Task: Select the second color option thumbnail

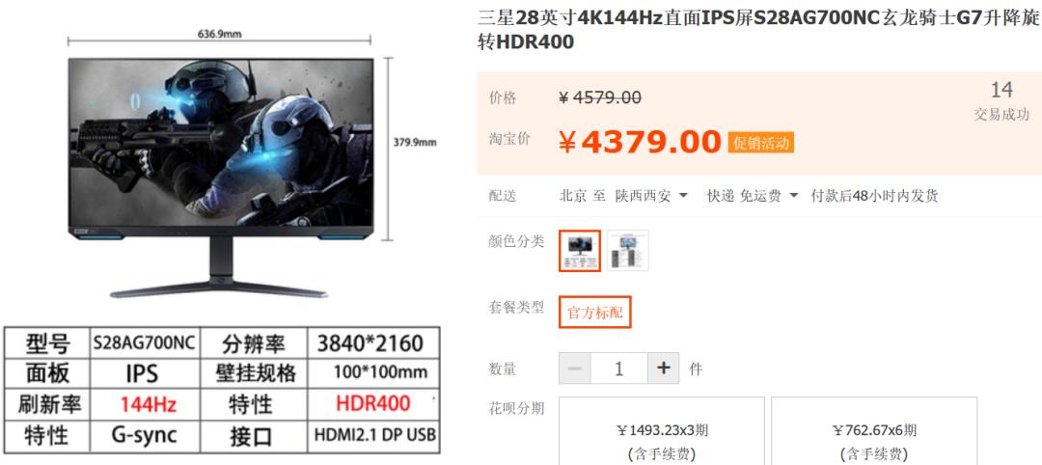Action: [x=627, y=251]
